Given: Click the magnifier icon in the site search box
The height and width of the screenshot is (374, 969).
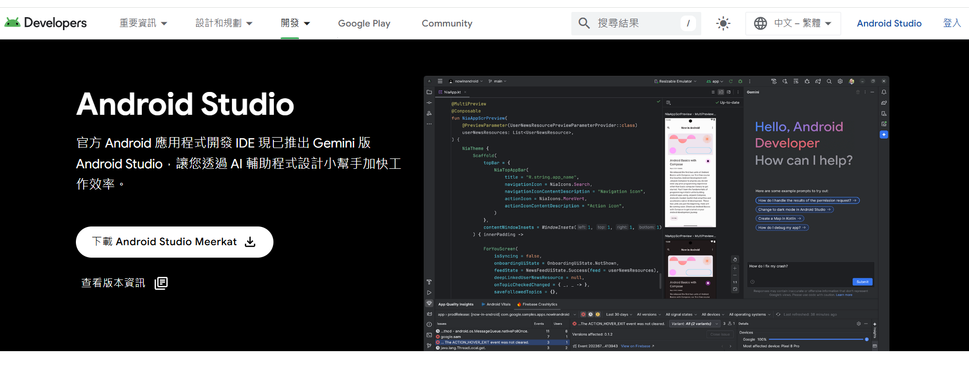Looking at the screenshot, I should 584,23.
